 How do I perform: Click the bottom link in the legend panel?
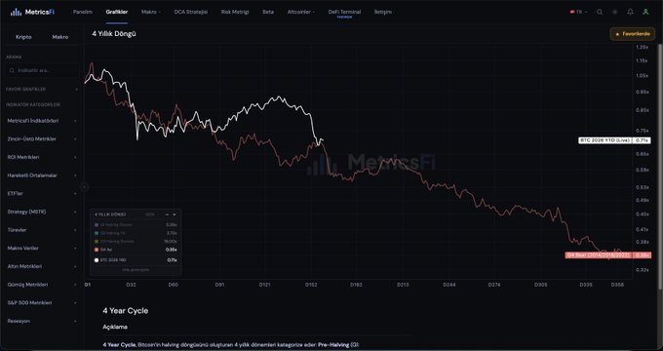click(136, 269)
